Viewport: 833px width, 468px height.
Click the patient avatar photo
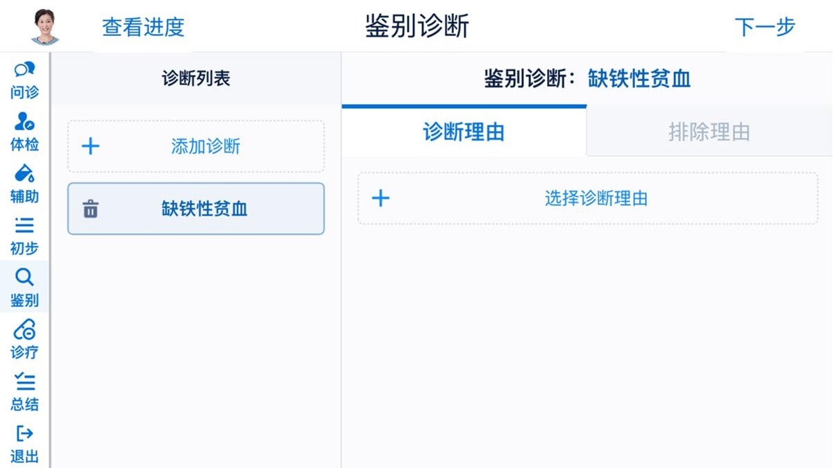(x=44, y=25)
